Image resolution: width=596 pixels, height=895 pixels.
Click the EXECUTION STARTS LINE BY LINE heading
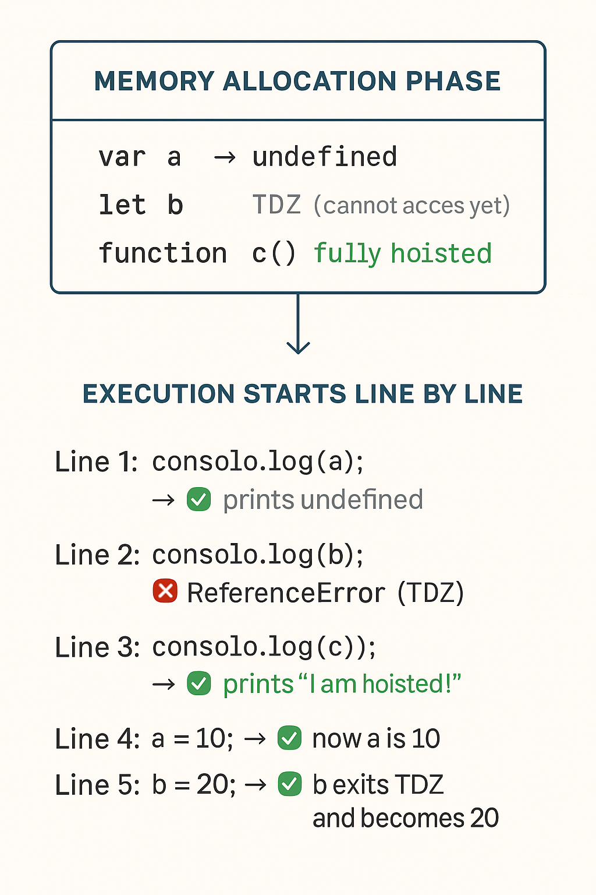click(x=303, y=394)
